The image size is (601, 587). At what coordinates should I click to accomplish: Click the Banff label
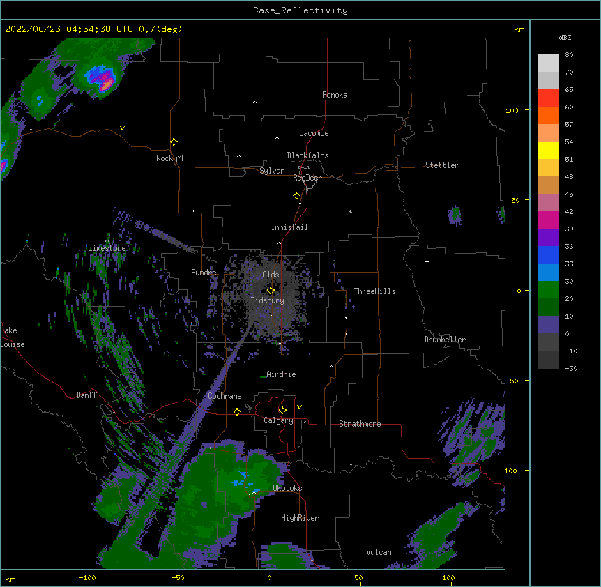pyautogui.click(x=86, y=395)
